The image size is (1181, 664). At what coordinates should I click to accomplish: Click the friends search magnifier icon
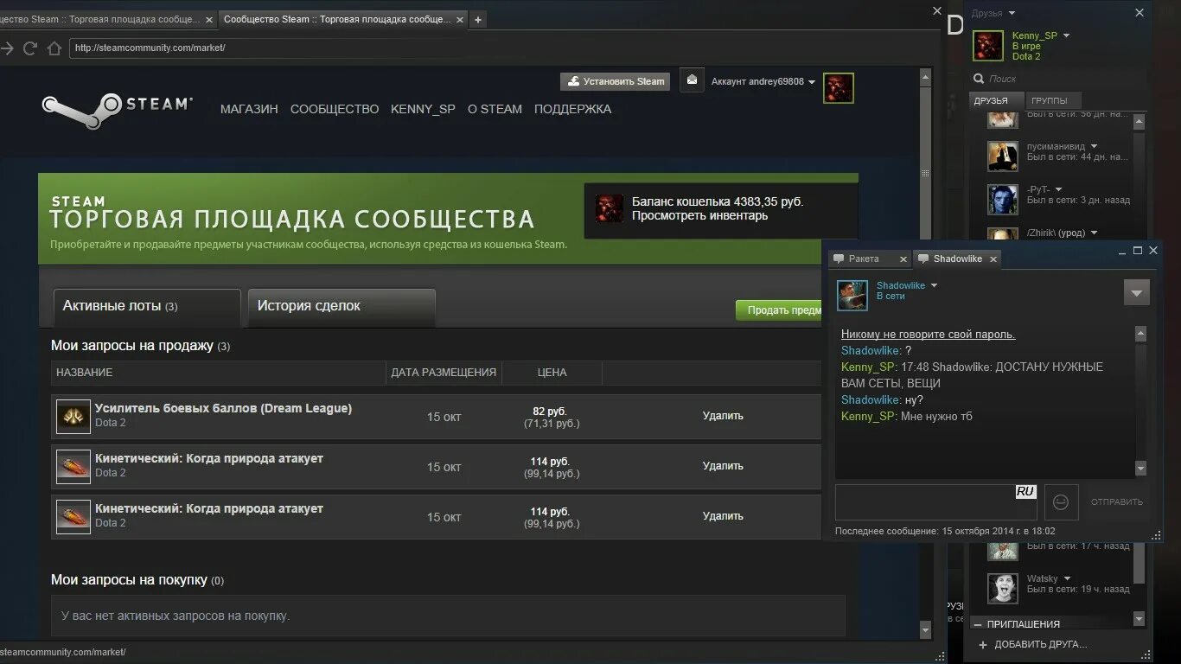point(980,79)
